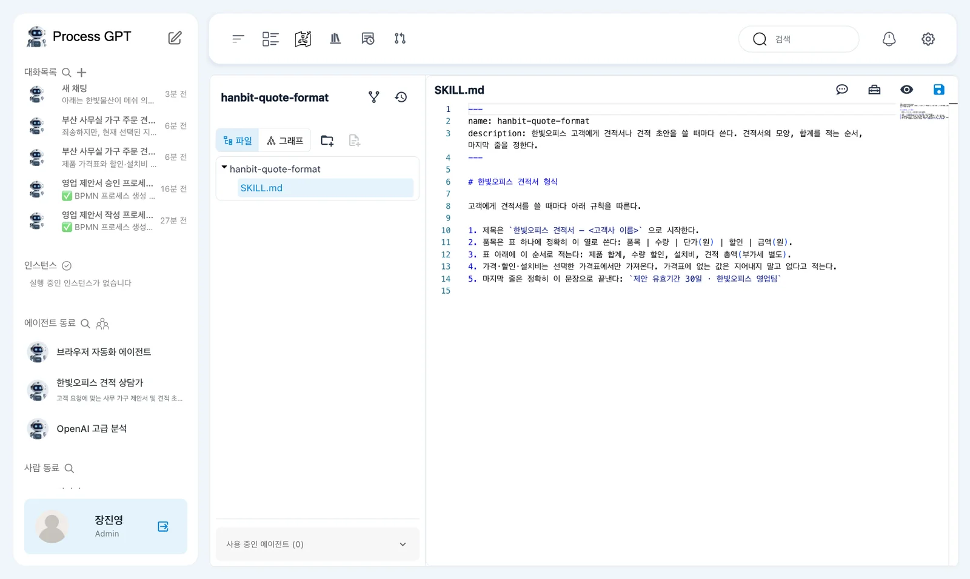Collapse the hanbit-quote-format folder
The width and height of the screenshot is (970, 579).
[224, 168]
